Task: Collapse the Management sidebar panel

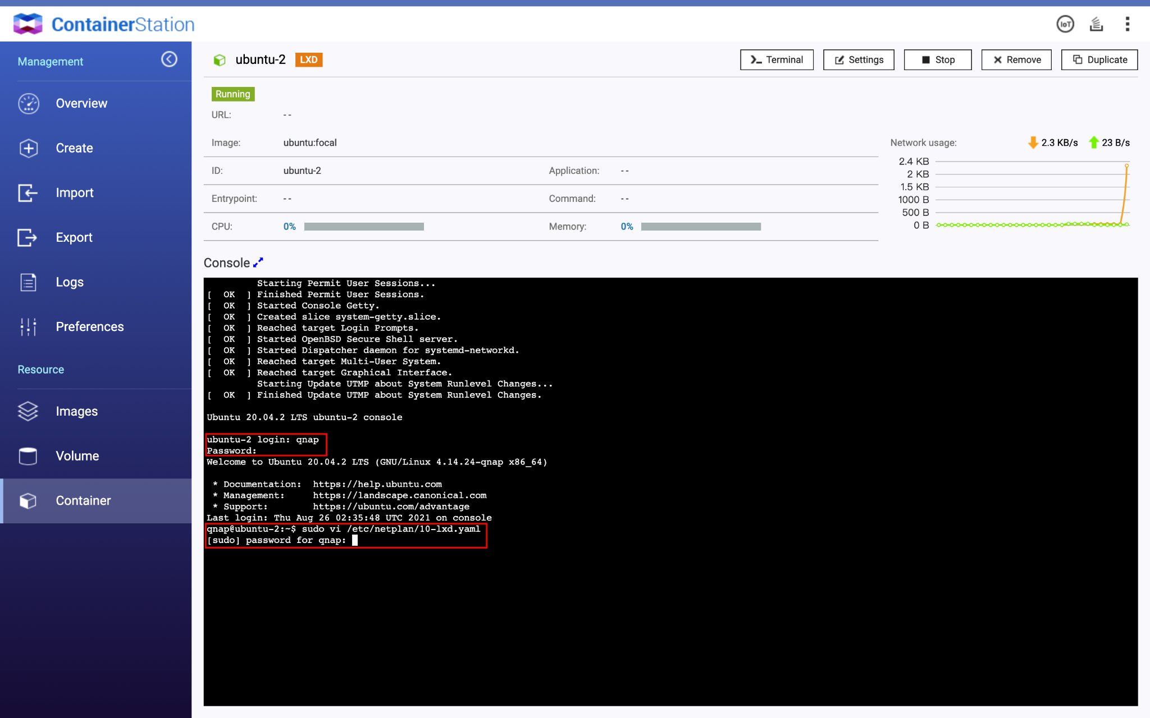Action: pyautogui.click(x=169, y=59)
